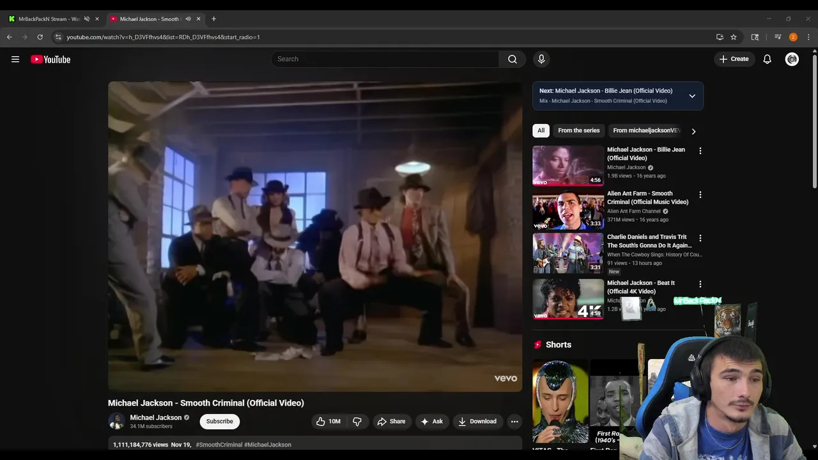Mute the Michael Jackson tab audio

click(188, 19)
